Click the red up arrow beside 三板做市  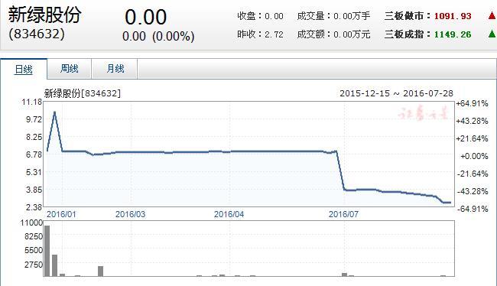pos(492,15)
